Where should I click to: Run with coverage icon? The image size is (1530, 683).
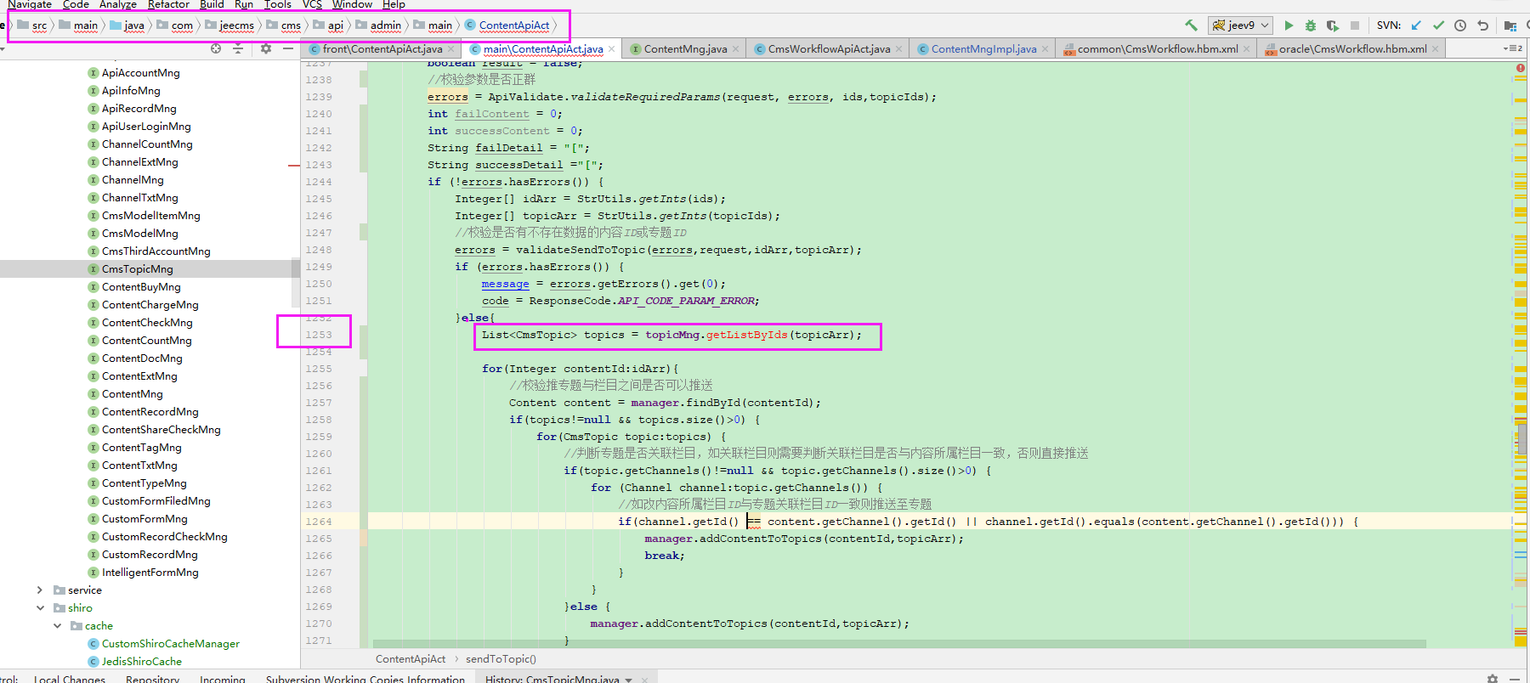pos(1332,25)
